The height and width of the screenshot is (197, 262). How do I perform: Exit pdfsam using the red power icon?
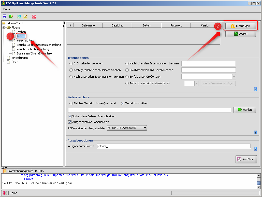click(x=34, y=16)
